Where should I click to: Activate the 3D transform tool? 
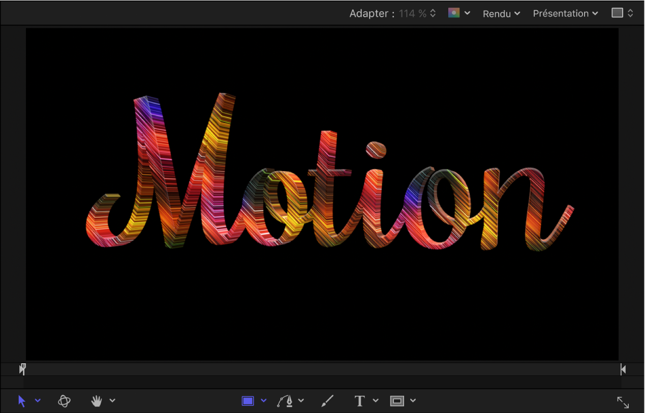pos(65,401)
